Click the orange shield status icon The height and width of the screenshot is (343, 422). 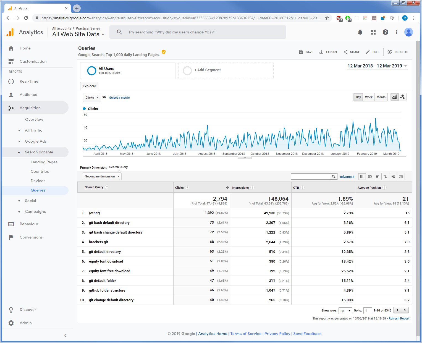[x=164, y=52]
